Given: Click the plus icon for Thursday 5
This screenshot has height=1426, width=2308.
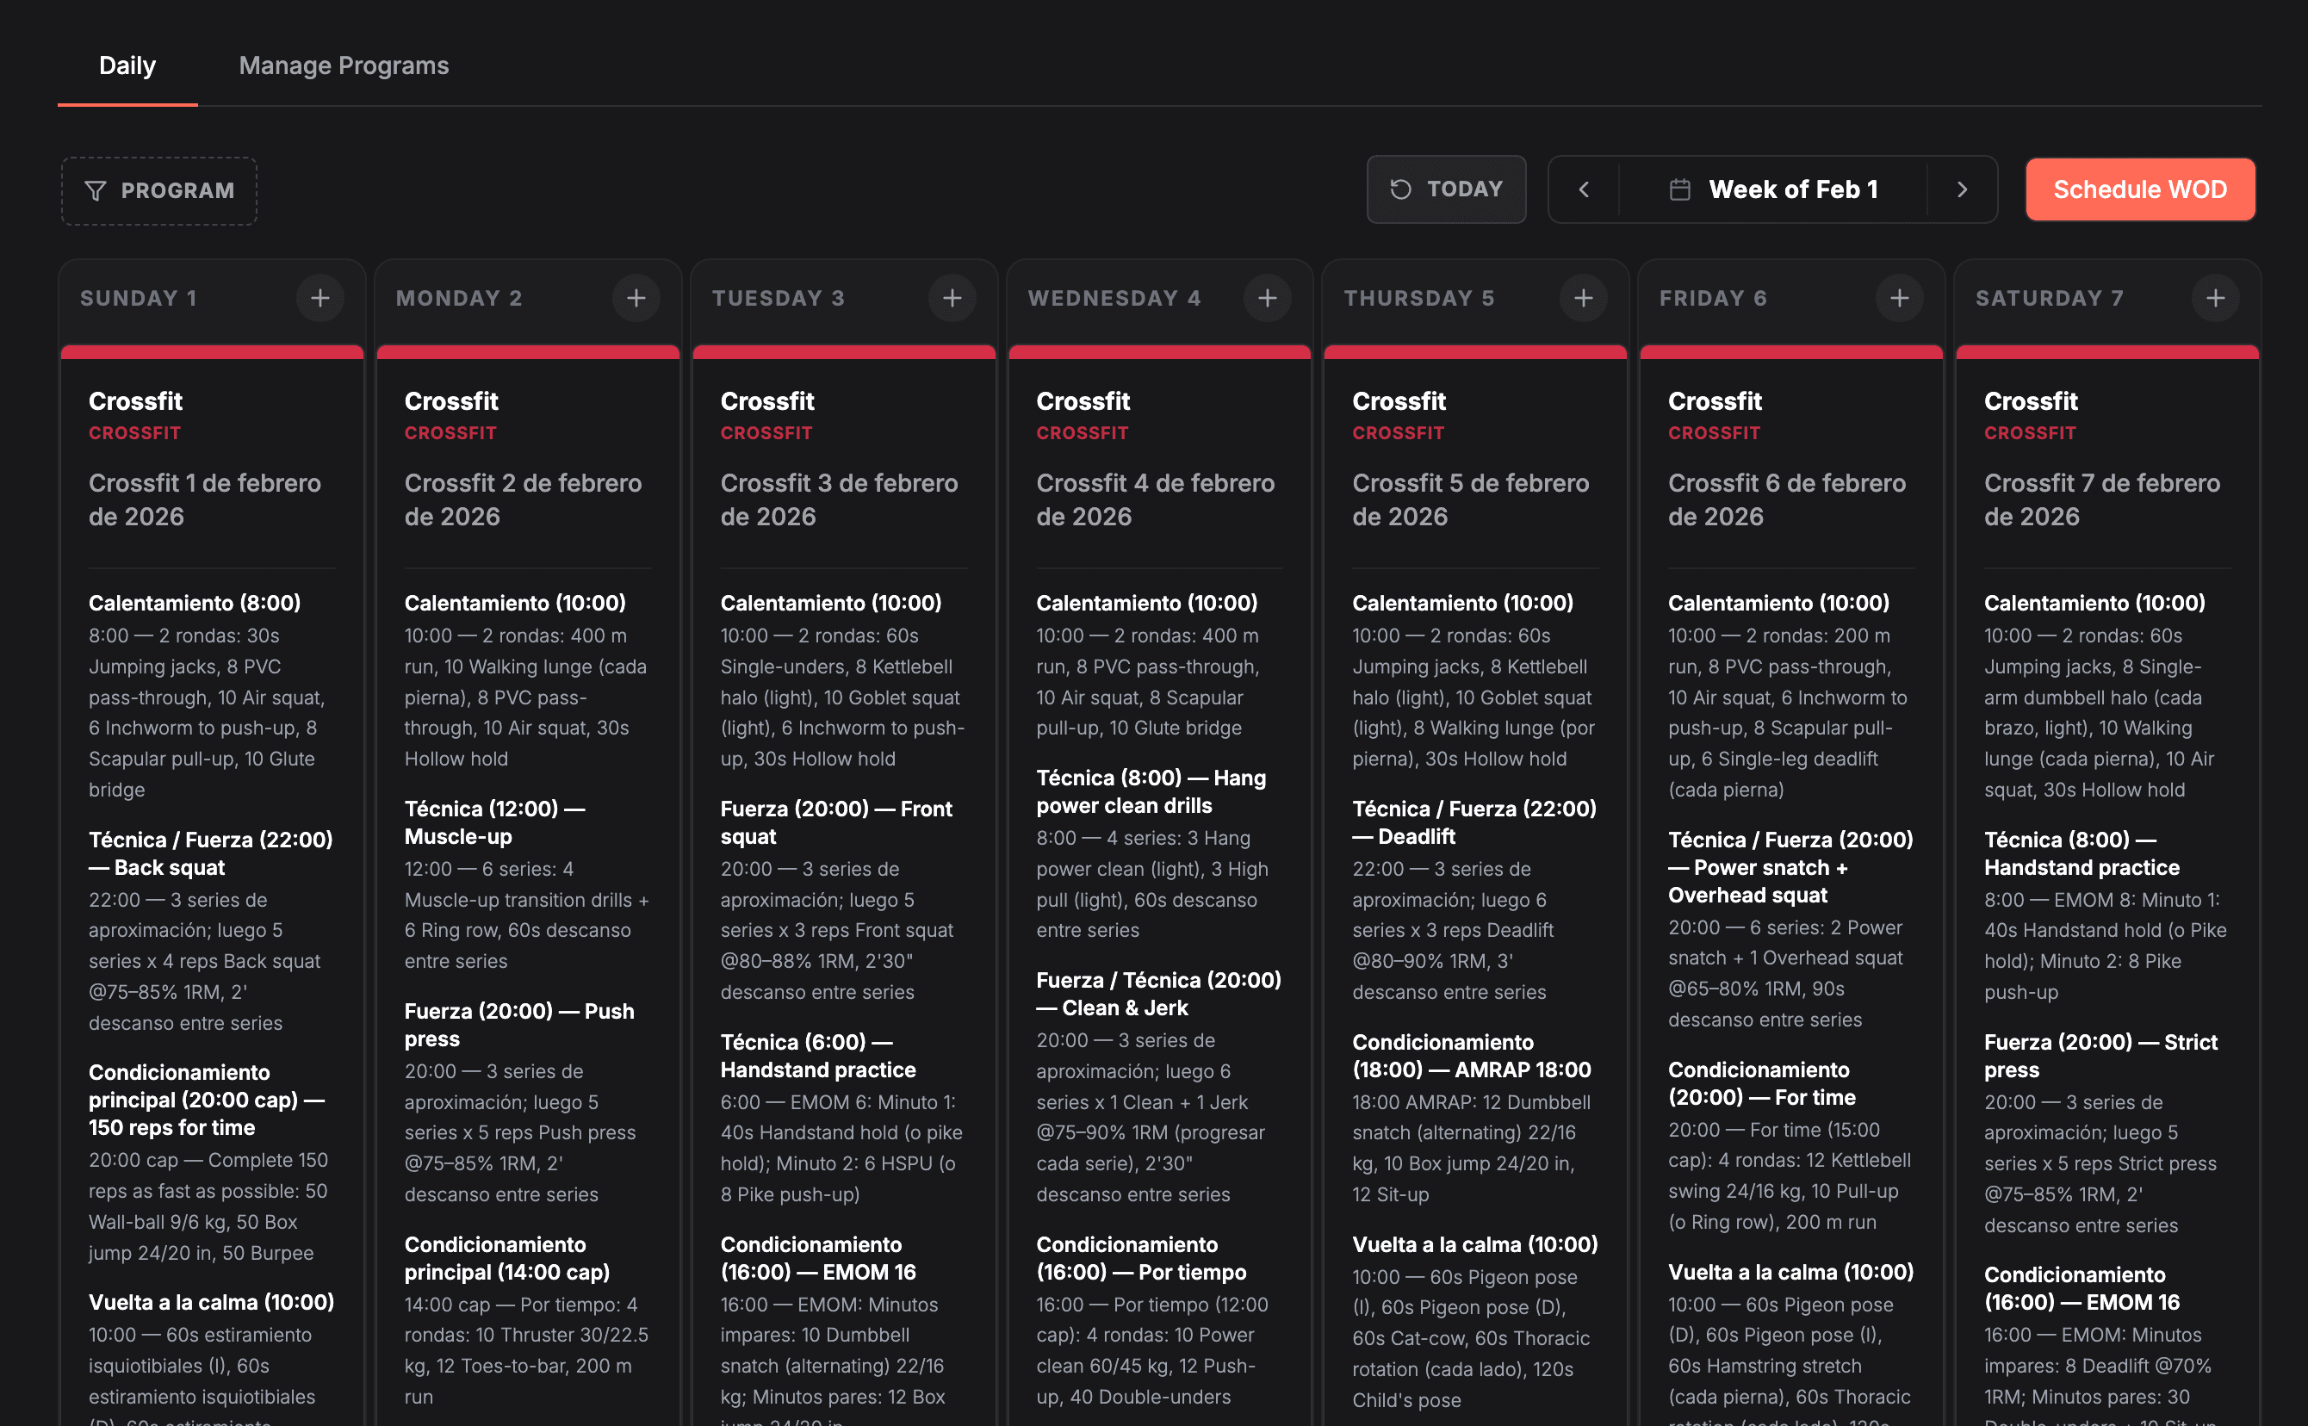Looking at the screenshot, I should coord(1583,298).
